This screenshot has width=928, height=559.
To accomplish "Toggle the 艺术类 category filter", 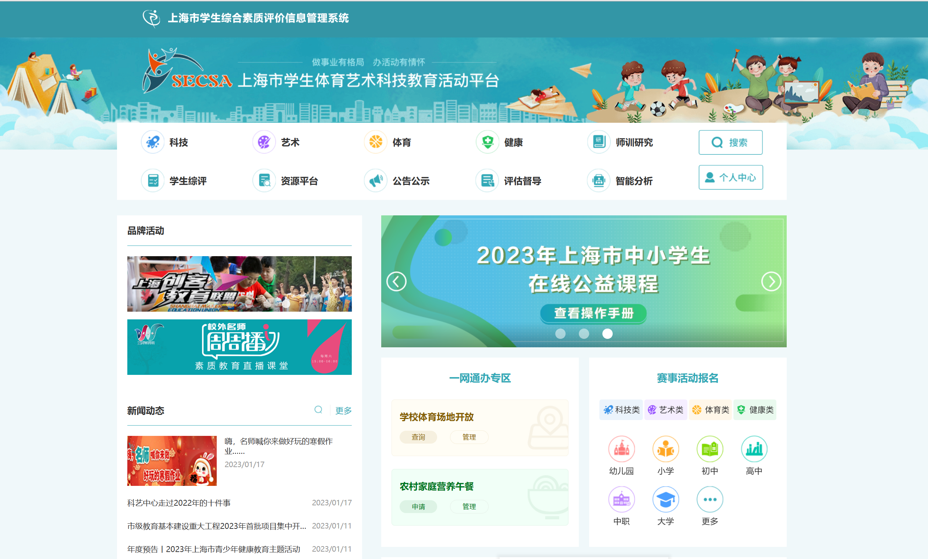I will [x=666, y=410].
